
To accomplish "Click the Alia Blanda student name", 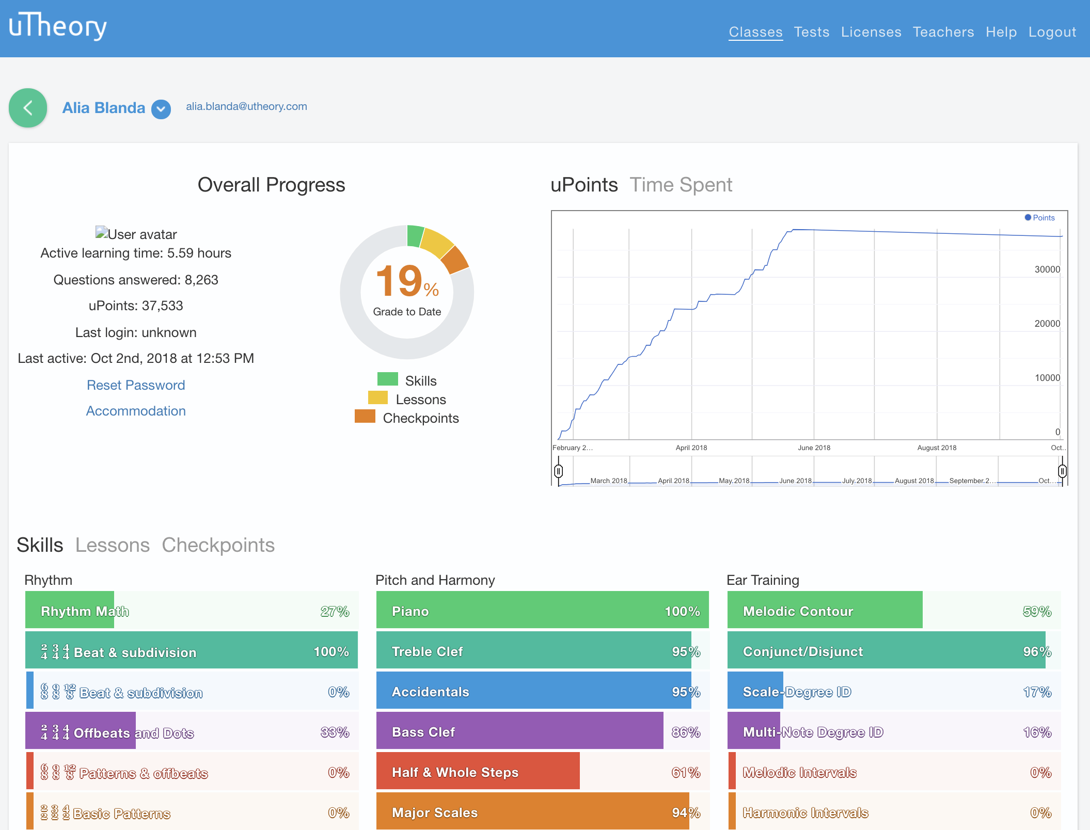I will 104,108.
